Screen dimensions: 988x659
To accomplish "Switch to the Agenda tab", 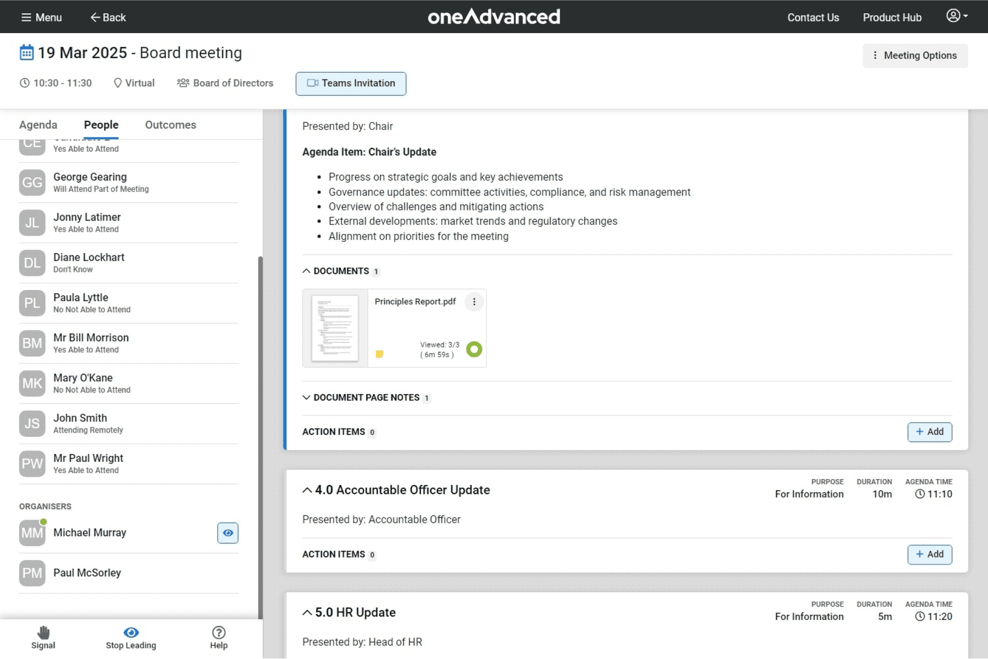I will click(x=38, y=125).
